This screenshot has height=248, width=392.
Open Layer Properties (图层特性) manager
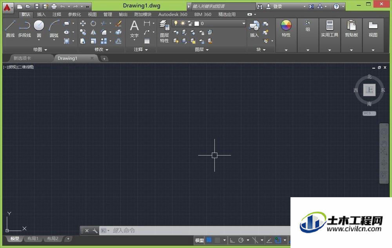coord(164,32)
